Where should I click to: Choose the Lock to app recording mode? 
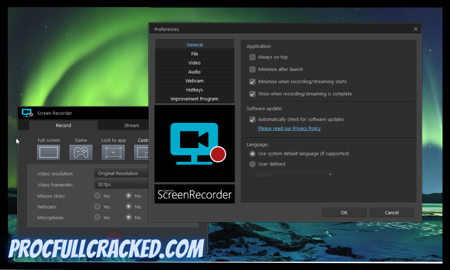(x=113, y=152)
